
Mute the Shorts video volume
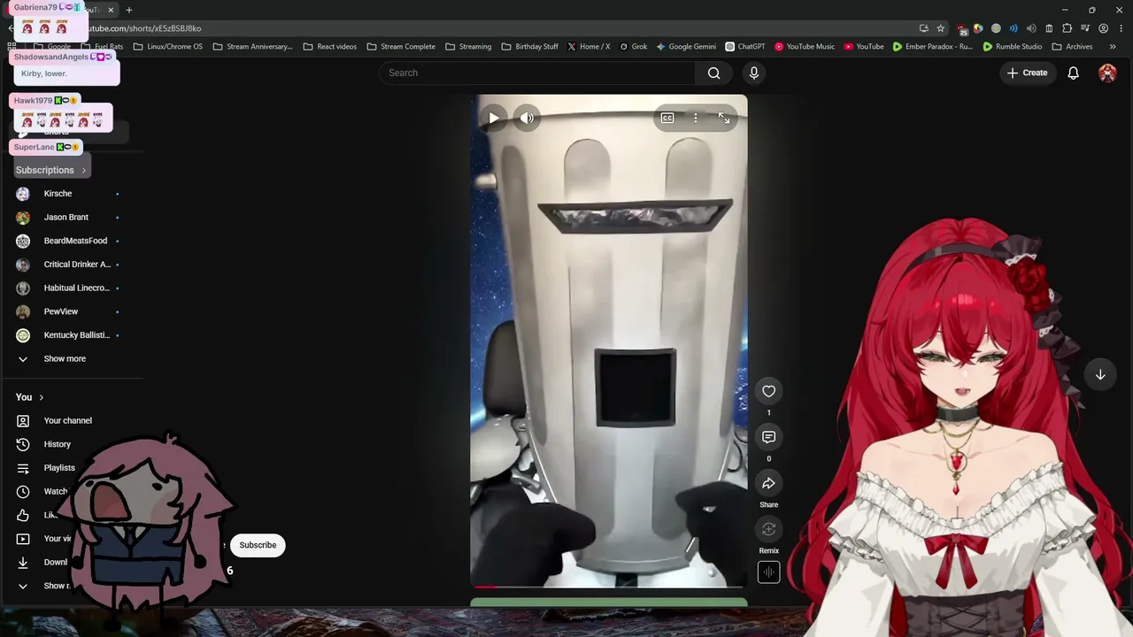click(528, 118)
